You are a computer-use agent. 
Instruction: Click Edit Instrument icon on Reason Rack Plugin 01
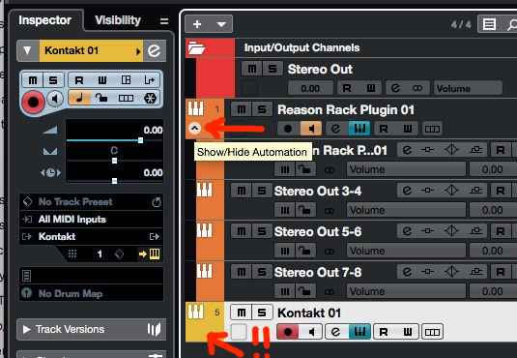359,129
